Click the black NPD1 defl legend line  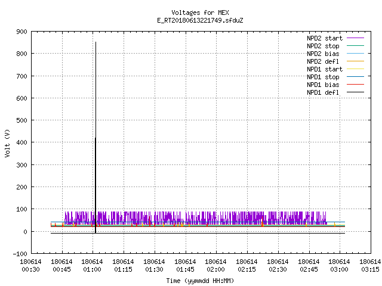[356, 92]
